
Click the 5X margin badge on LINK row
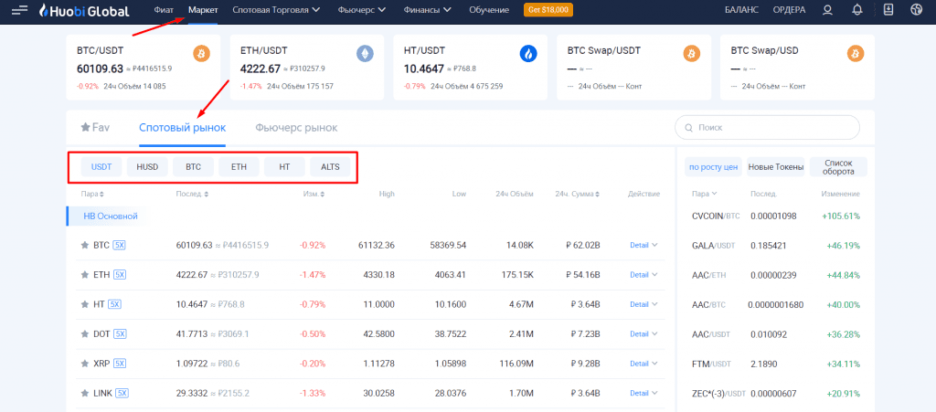(122, 393)
